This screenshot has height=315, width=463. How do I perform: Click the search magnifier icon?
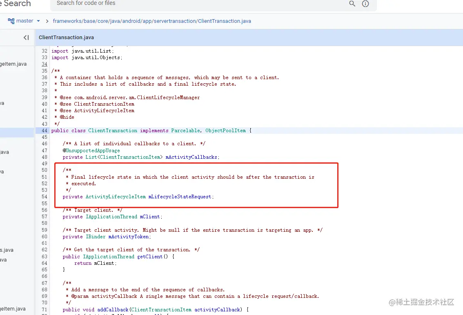coord(352,4)
